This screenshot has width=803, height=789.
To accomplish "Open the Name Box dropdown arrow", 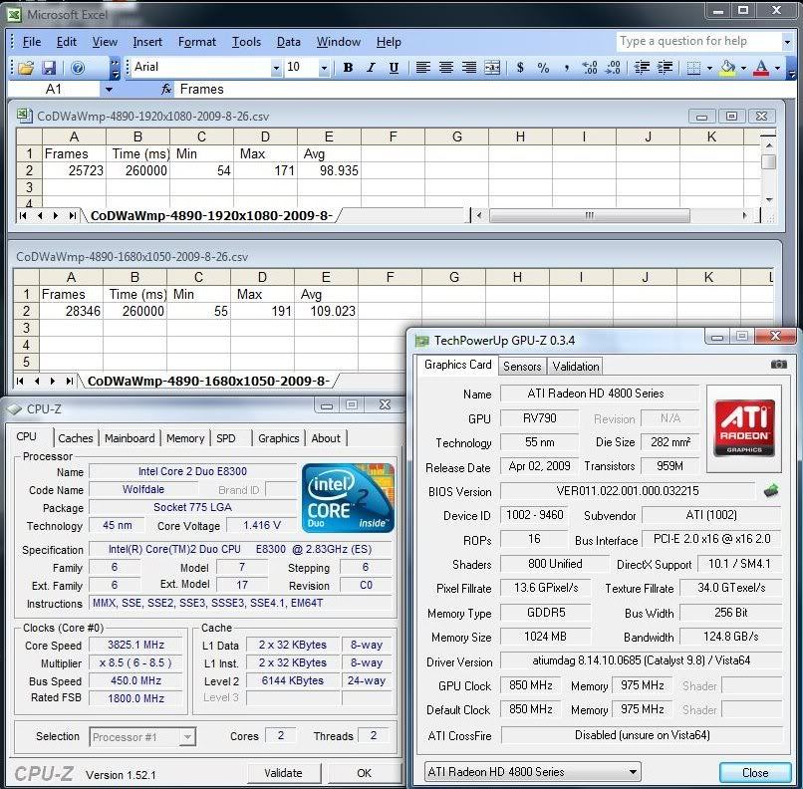I will point(109,90).
